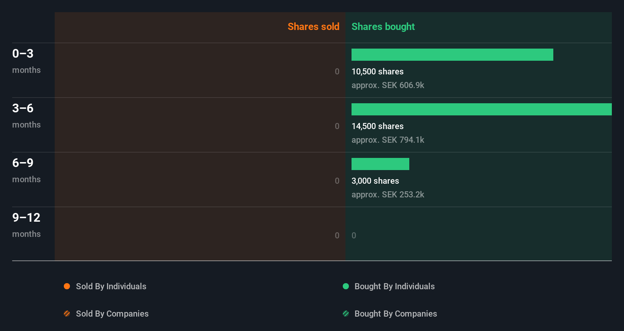The image size is (624, 331).
Task: Click the Shares bought column header
Action: click(x=383, y=27)
